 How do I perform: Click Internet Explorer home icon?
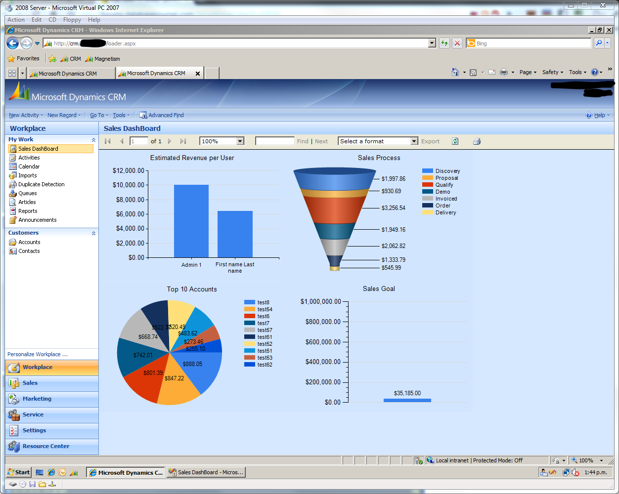455,72
